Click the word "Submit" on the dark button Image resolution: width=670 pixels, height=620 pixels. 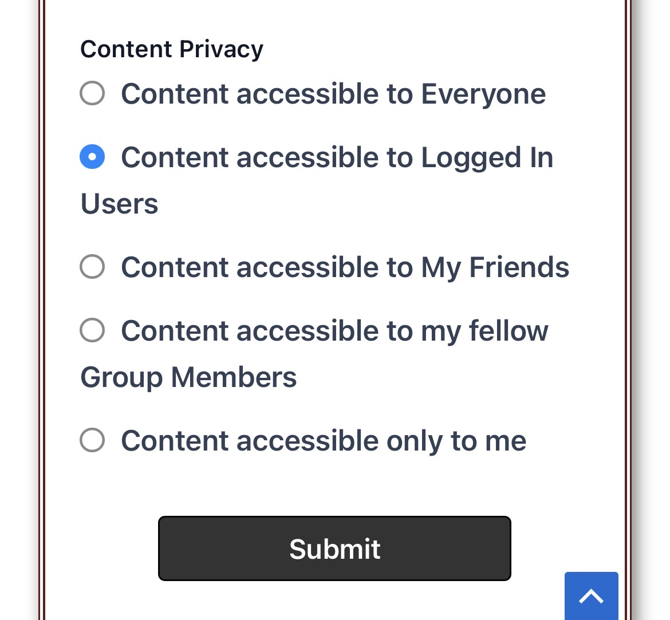tap(334, 549)
